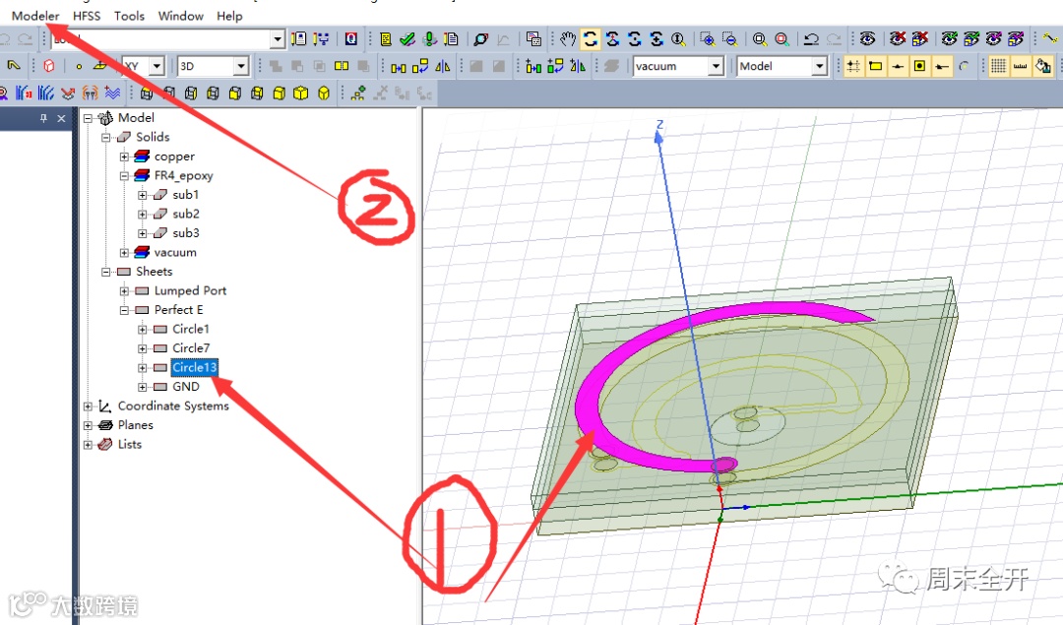Image resolution: width=1063 pixels, height=625 pixels.
Task: Click the Split objects icon
Action: click(342, 66)
